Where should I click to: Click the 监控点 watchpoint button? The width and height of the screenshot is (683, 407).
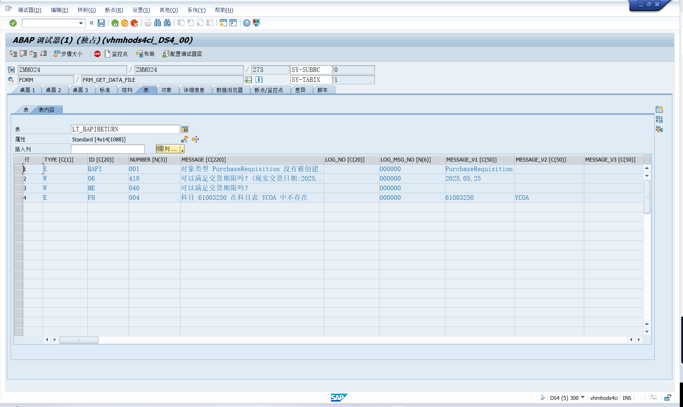click(x=116, y=54)
